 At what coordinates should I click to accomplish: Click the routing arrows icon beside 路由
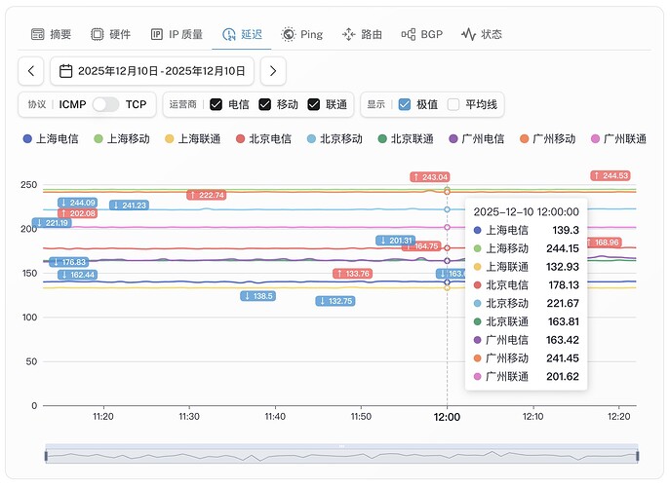point(349,34)
